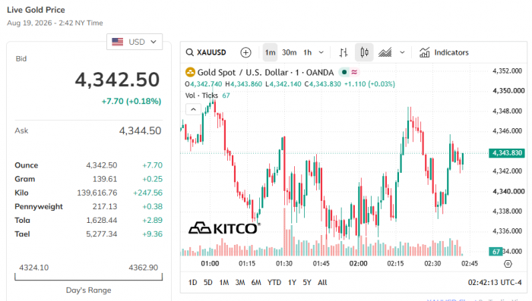The height and width of the screenshot is (301, 532).
Task: Click the 02:00 time axis label
Action: point(358,264)
